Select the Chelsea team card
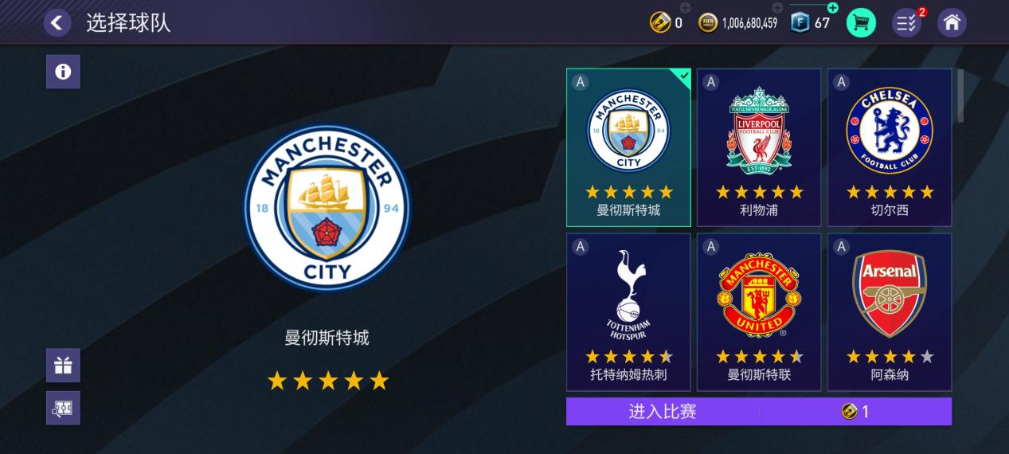Viewport: 1009px width, 454px height. click(890, 147)
